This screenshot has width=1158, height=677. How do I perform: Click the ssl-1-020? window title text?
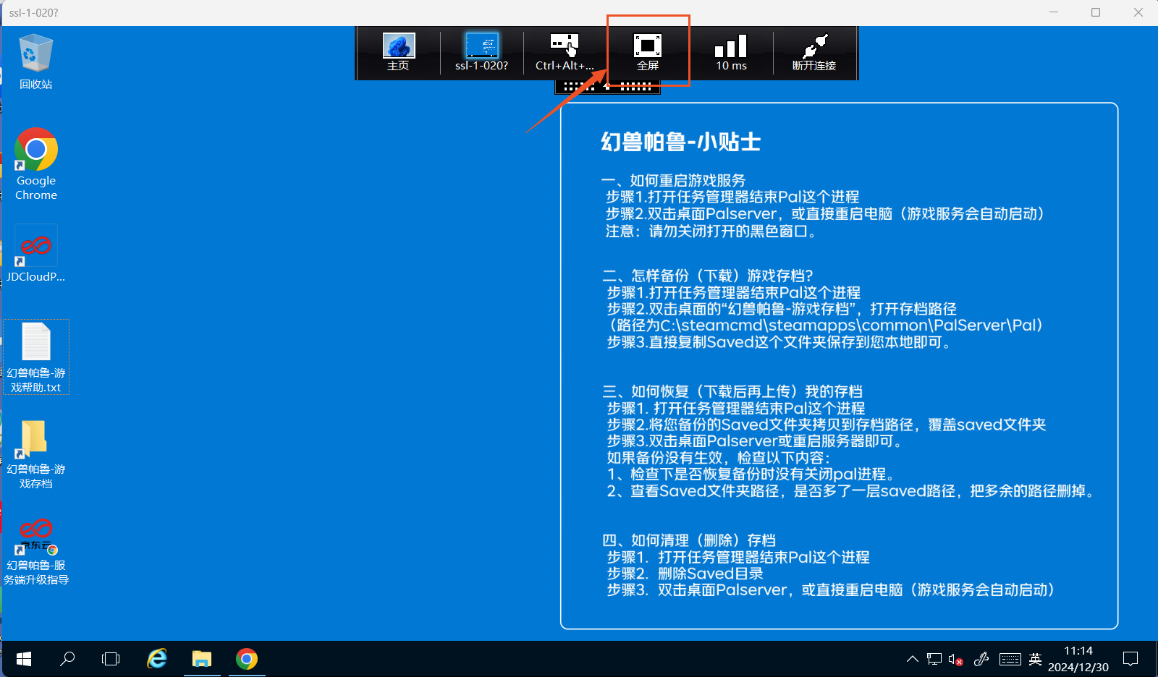tap(33, 12)
